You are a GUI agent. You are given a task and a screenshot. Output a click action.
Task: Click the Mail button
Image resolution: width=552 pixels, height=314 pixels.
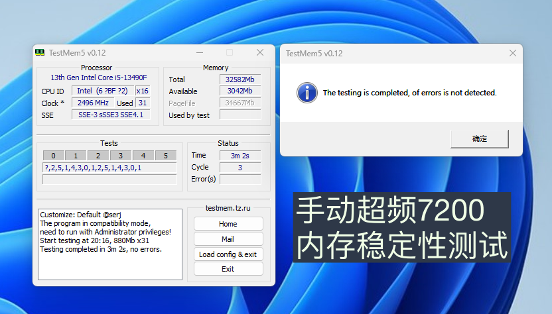[x=228, y=239]
